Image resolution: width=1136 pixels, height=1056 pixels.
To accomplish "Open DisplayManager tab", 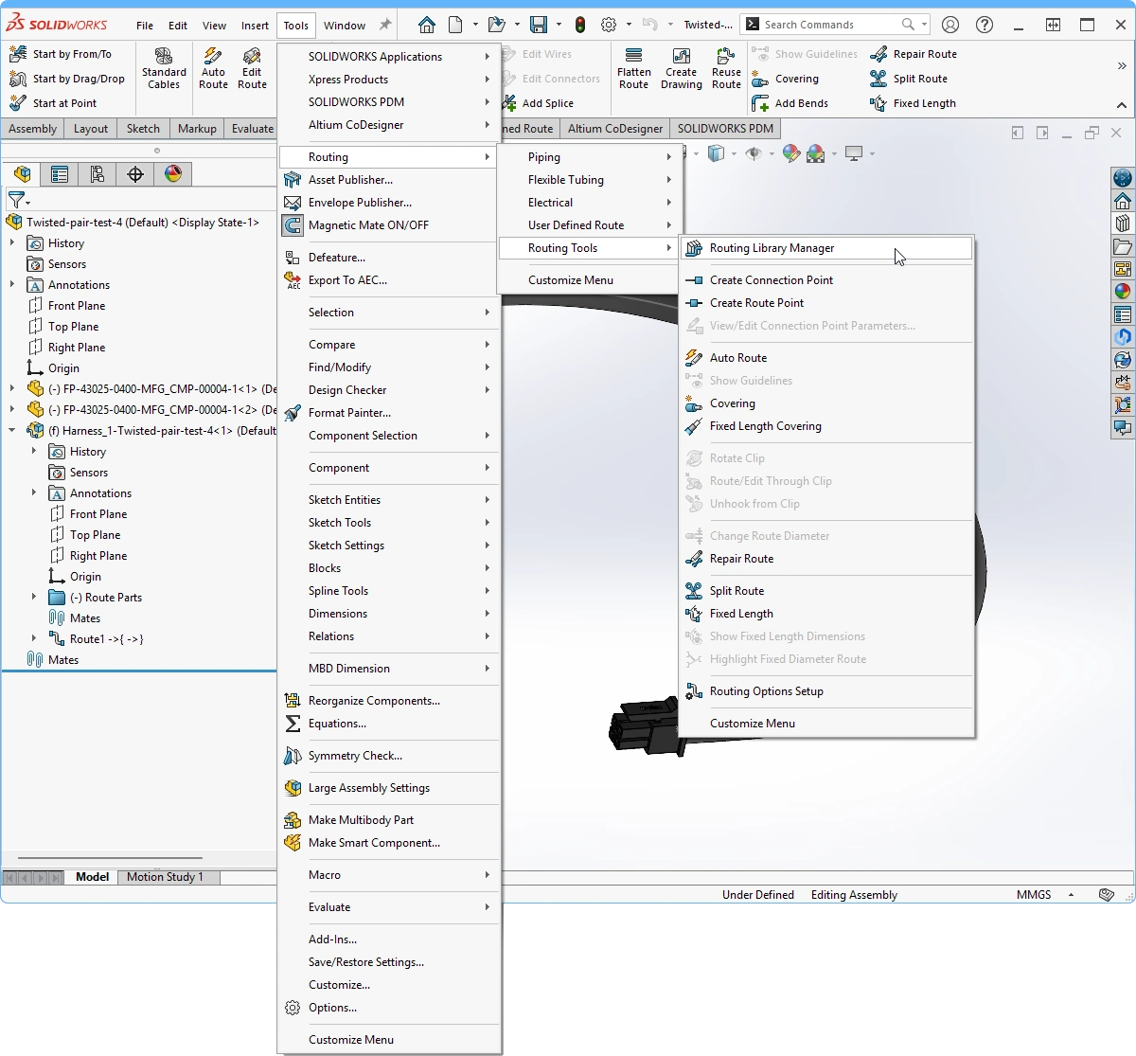I will coord(173,174).
